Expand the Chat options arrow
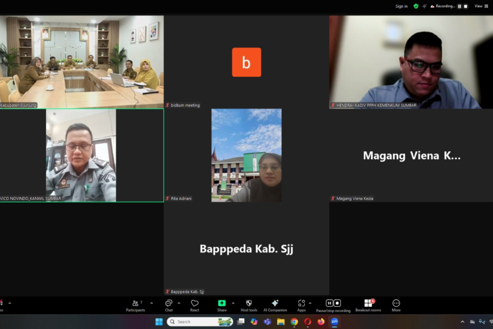The image size is (493, 329). click(179, 303)
